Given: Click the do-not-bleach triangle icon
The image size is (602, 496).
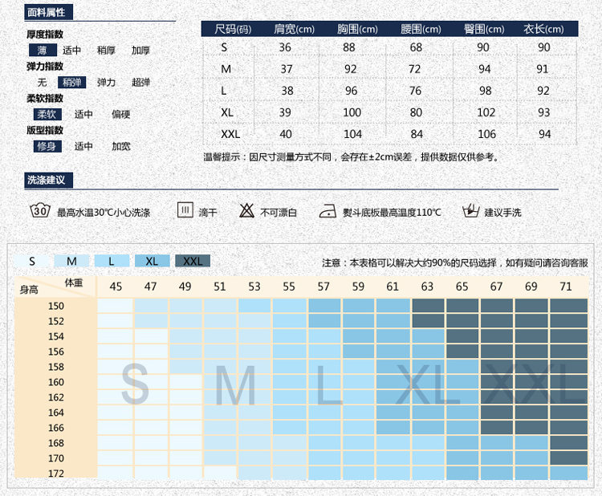Looking at the screenshot, I should click(x=246, y=210).
